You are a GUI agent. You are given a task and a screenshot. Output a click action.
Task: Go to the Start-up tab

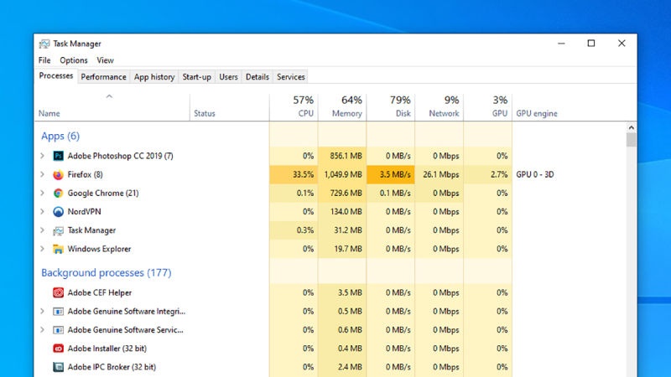[197, 77]
